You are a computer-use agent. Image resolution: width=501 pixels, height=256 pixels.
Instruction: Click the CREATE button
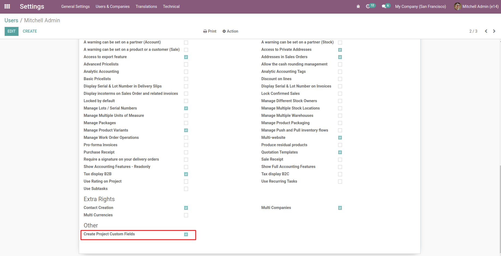point(30,31)
